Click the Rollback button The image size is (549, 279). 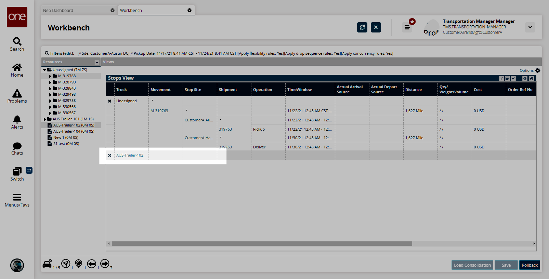[x=530, y=265]
